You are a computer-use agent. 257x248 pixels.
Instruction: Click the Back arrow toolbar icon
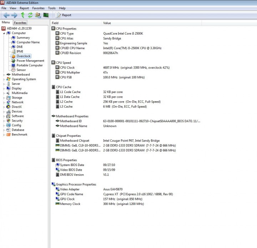[6, 15]
